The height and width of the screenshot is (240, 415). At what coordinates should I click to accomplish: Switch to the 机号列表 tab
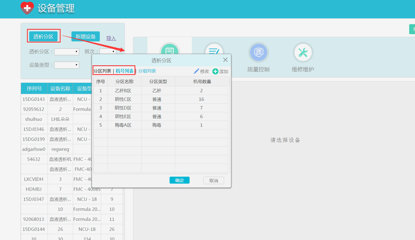pos(125,71)
